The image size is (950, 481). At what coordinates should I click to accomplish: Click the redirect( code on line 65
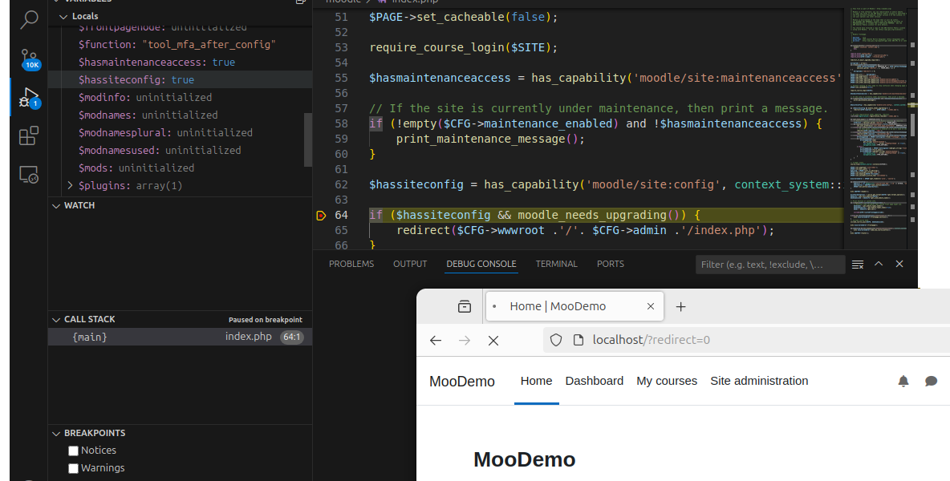pyautogui.click(x=427, y=231)
